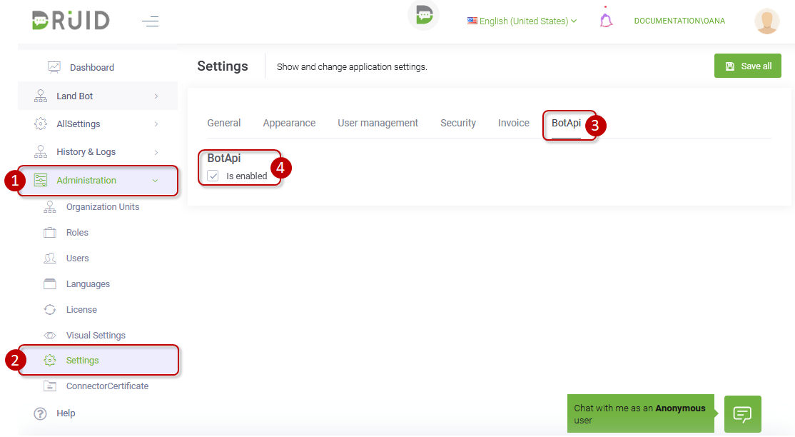This screenshot has height=437, width=795.
Task: Open notifications bell
Action: point(606,20)
